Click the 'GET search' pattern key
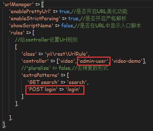The image size is (153, 131). pyautogui.click(x=43, y=82)
